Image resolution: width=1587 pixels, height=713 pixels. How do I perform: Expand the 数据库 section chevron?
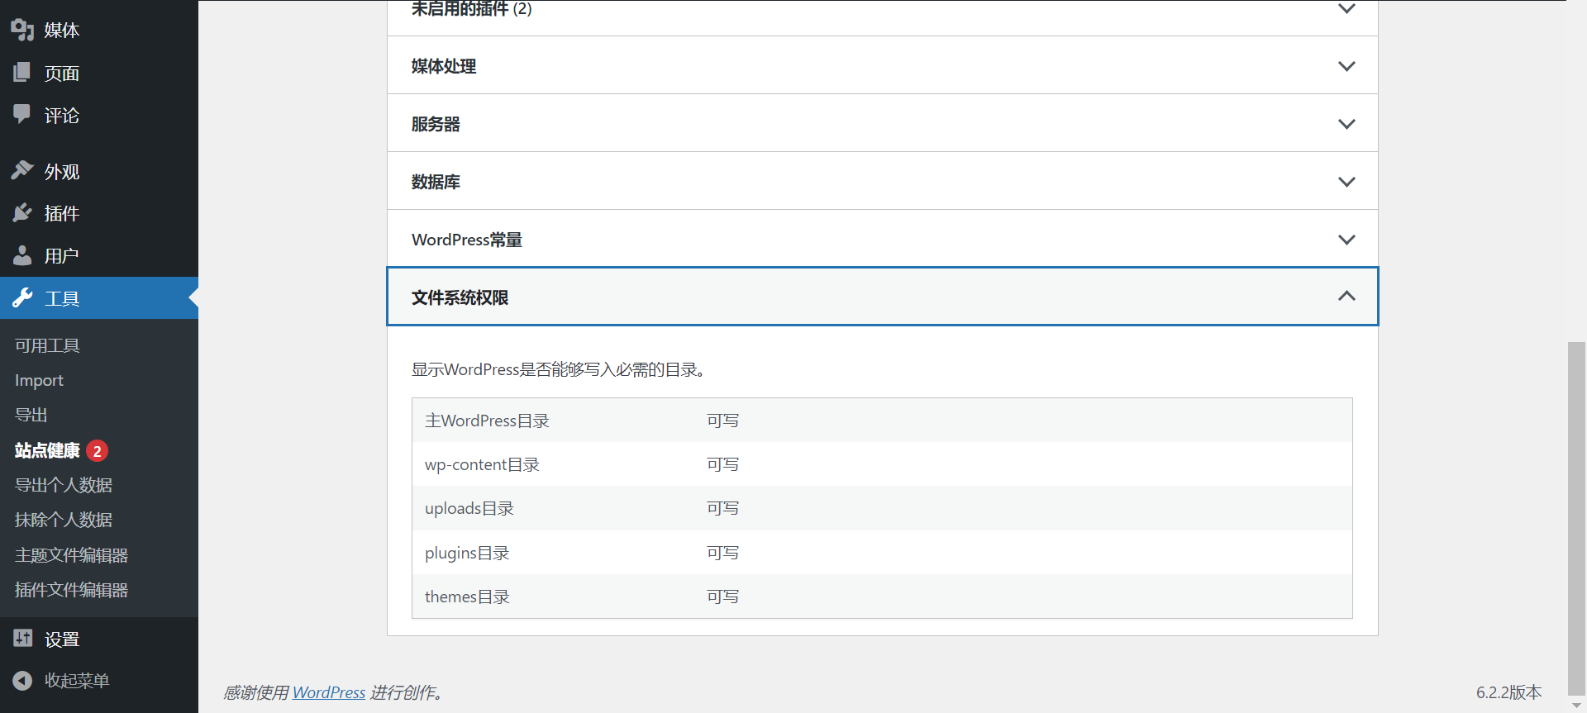(x=1346, y=182)
